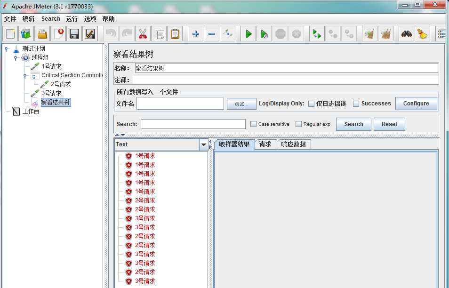Screen dimensions: 449x288
Task: Tick the Successes checkbox
Action: click(x=356, y=104)
